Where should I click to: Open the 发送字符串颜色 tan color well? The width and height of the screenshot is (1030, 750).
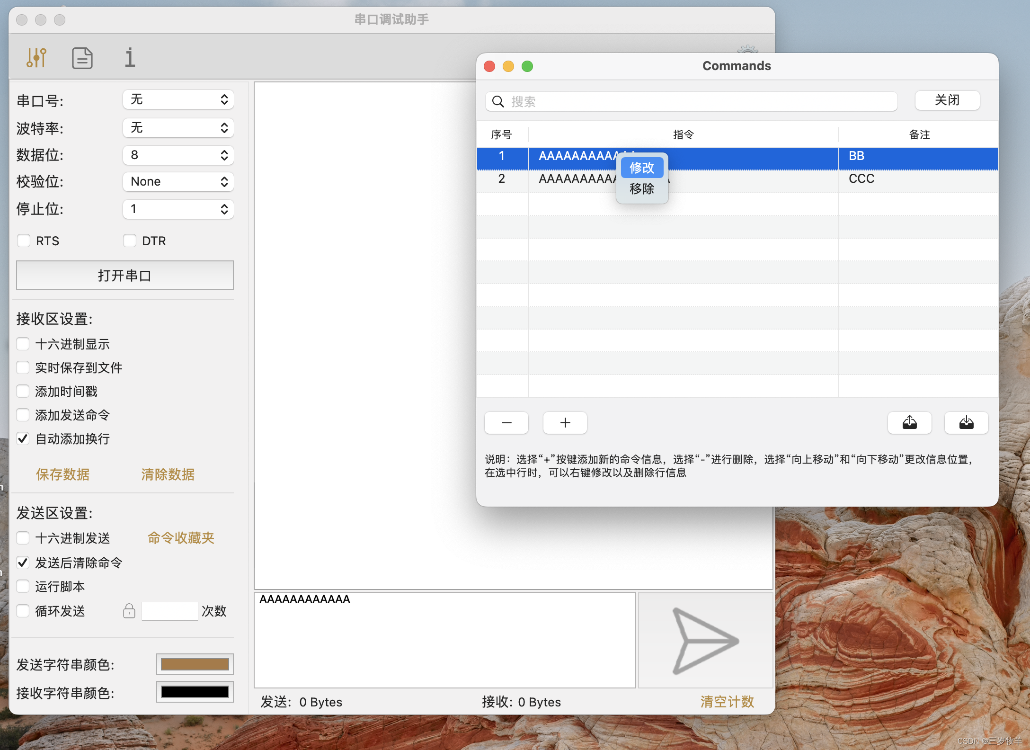(195, 664)
